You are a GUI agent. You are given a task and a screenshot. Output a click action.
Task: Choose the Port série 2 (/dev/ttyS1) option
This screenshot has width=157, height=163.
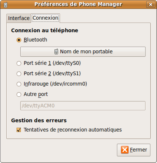(19, 74)
